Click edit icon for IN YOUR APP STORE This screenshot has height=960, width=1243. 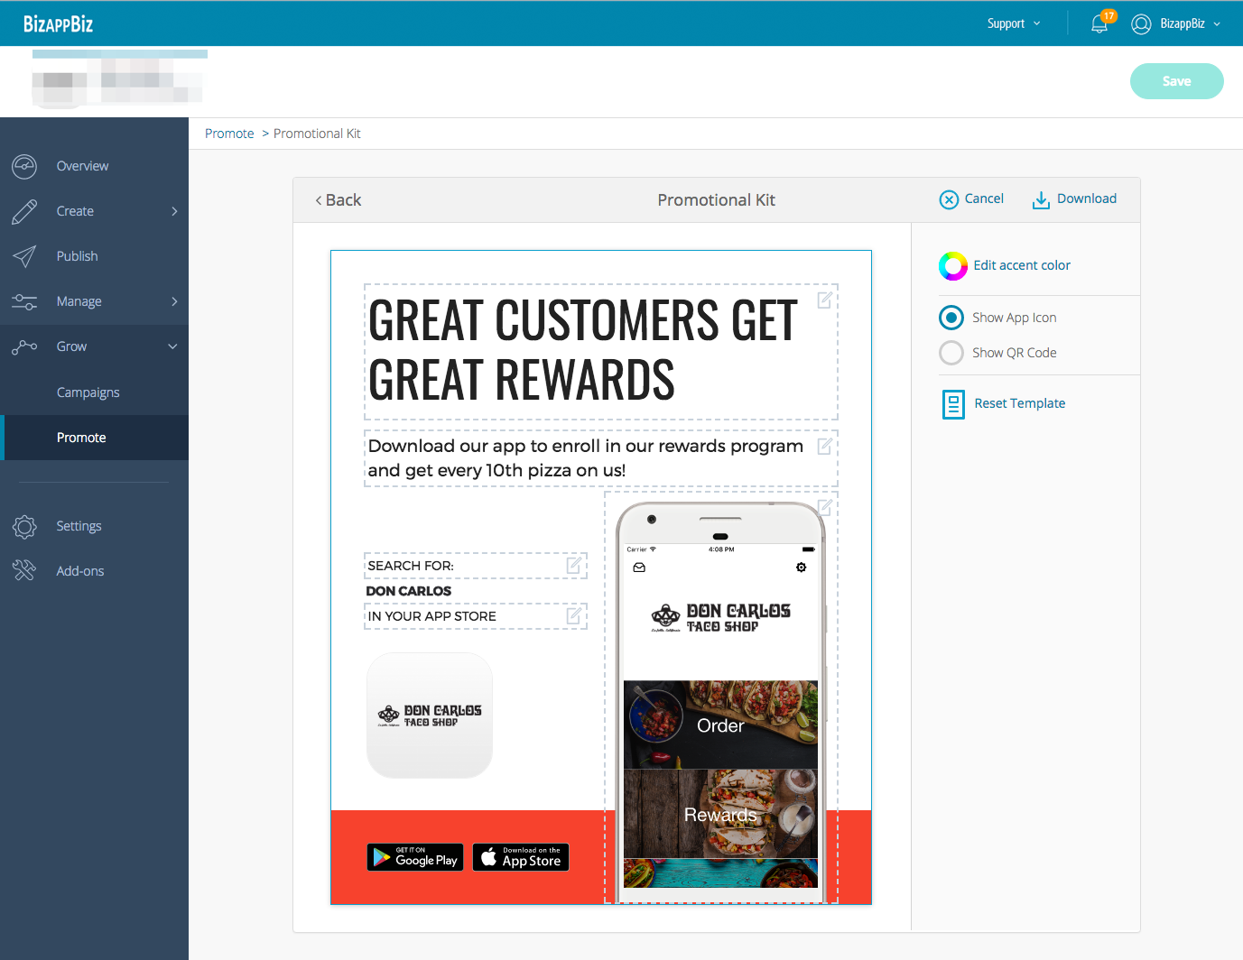tap(573, 616)
